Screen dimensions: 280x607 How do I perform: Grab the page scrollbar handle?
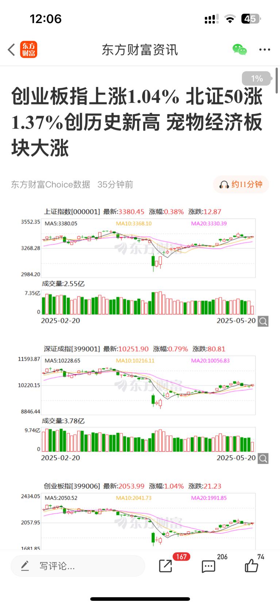click(x=277, y=80)
